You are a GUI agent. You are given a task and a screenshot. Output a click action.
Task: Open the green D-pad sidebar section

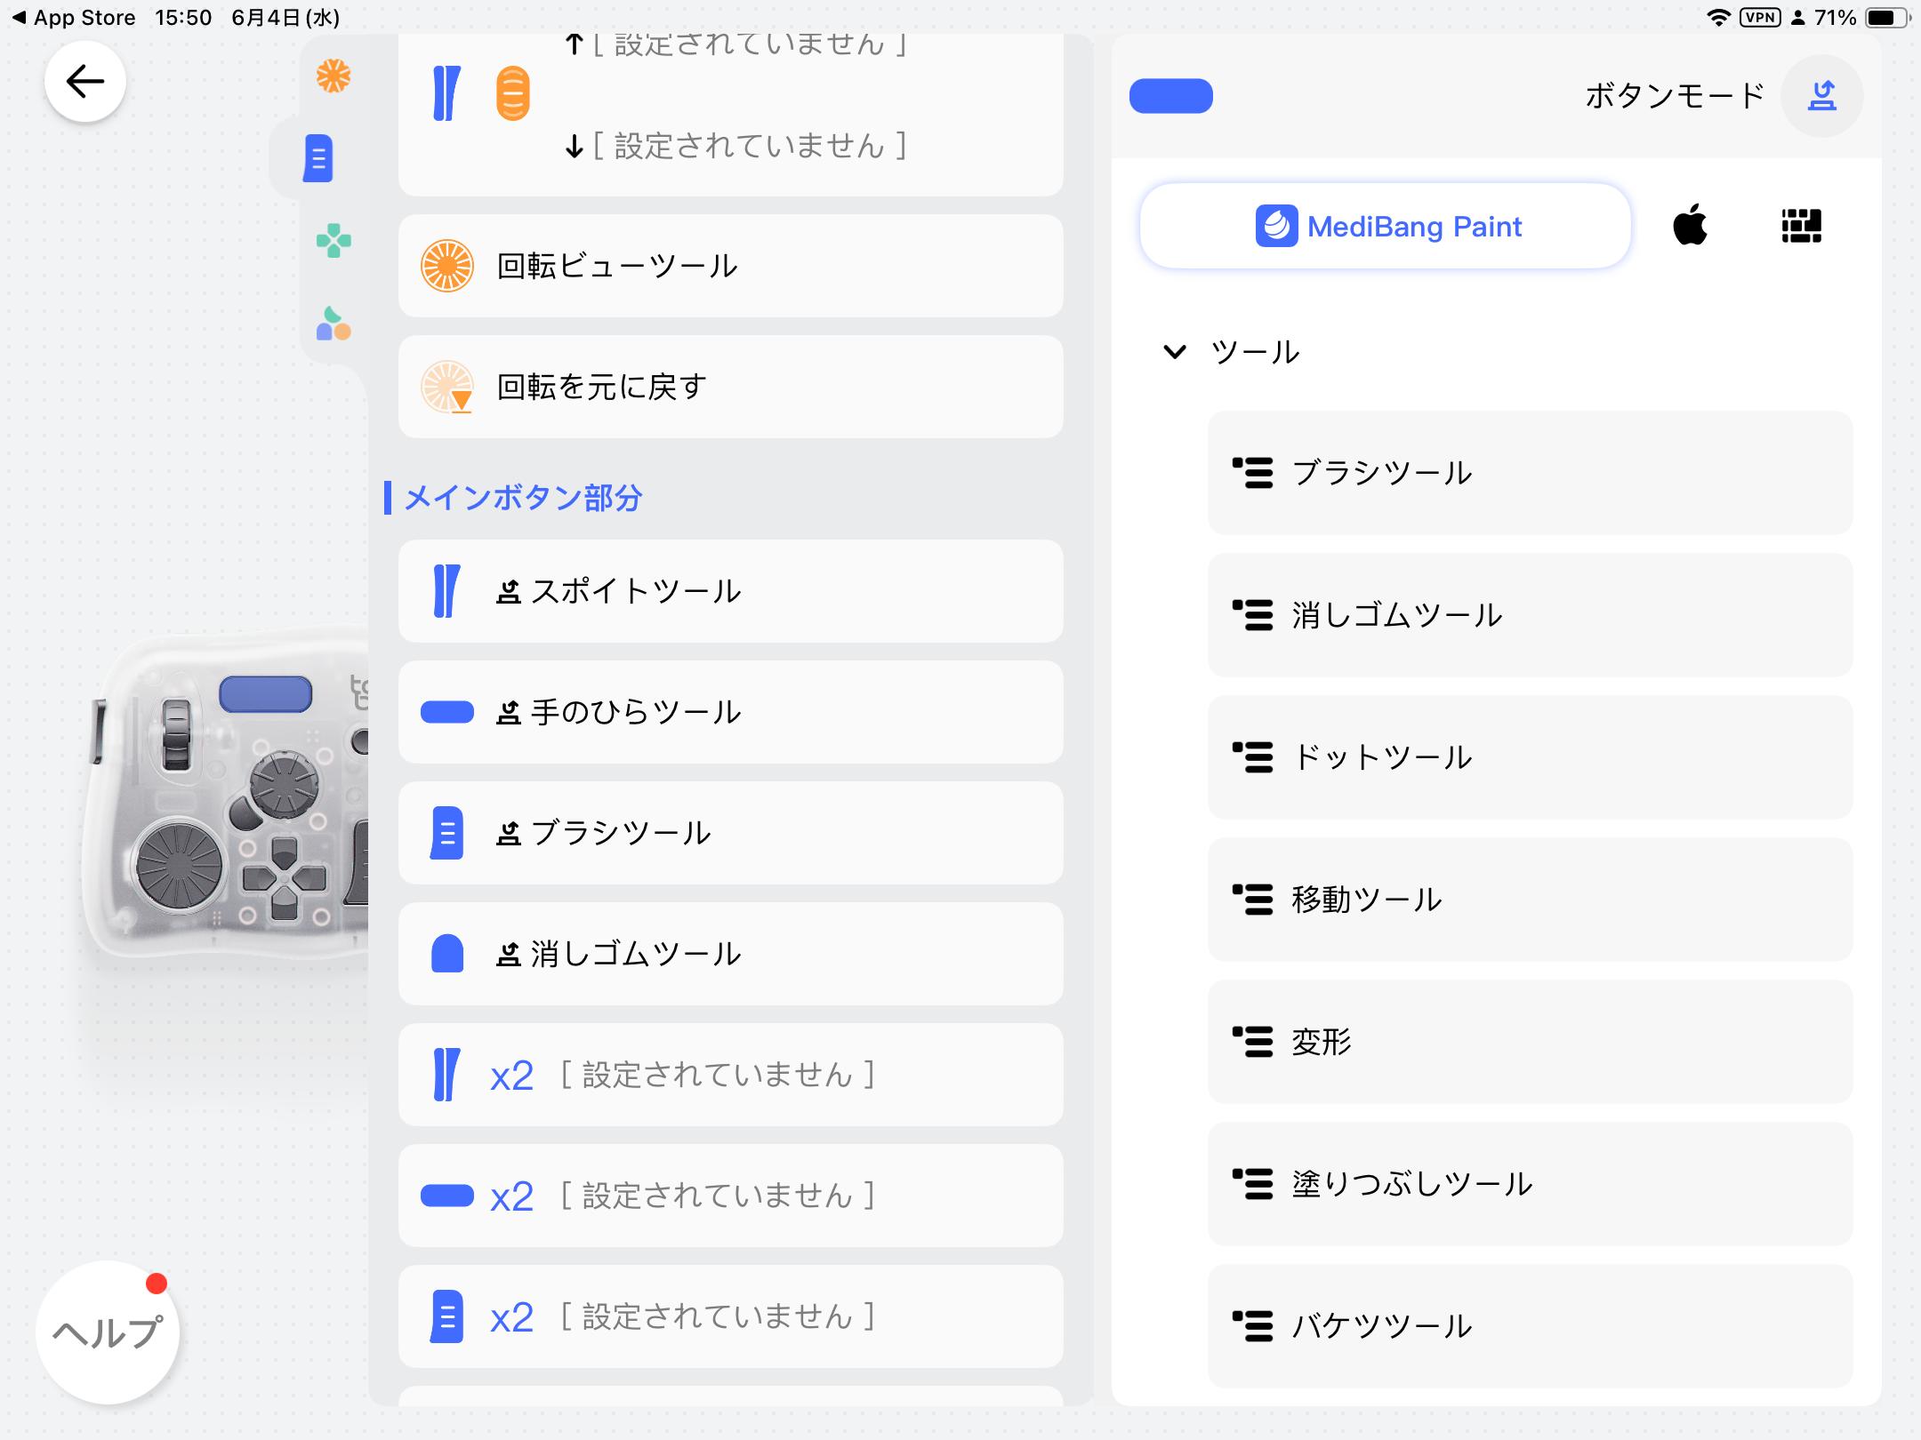334,241
